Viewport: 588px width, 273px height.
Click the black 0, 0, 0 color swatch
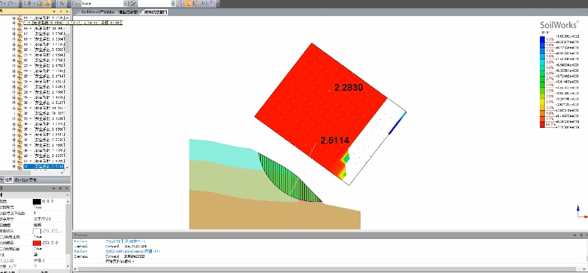coord(37,202)
